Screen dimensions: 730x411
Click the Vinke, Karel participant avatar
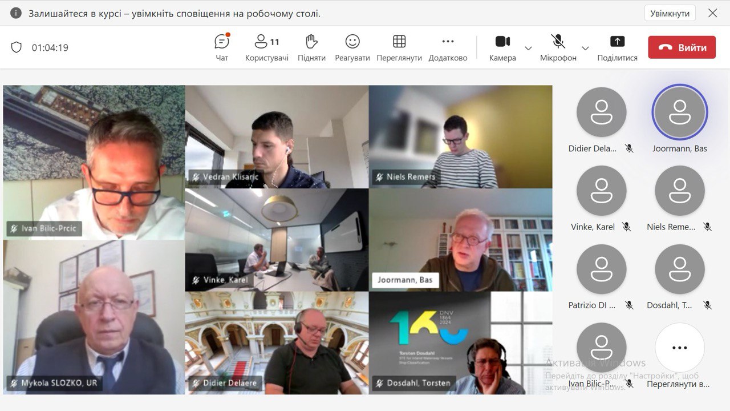601,191
